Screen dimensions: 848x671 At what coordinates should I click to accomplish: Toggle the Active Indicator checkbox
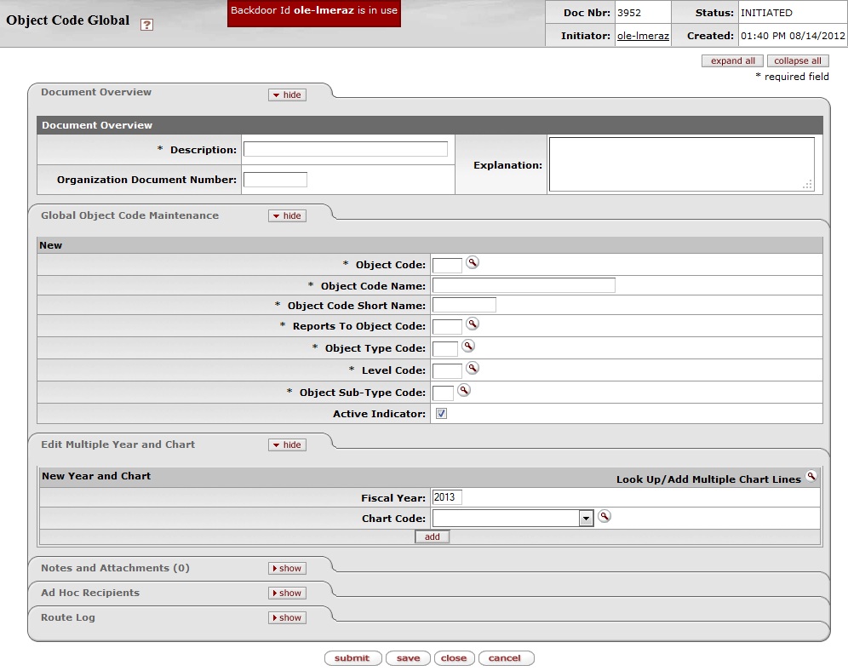pos(441,414)
